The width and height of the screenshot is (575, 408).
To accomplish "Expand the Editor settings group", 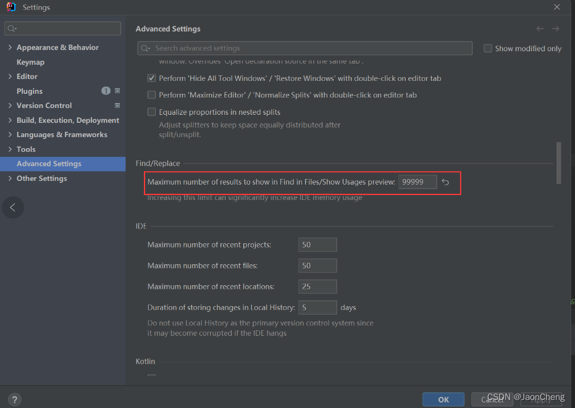I will (x=10, y=77).
